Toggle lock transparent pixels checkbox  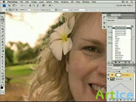[112, 71]
